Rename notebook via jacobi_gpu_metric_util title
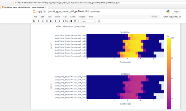This screenshot has width=186, height=111. (69, 12)
